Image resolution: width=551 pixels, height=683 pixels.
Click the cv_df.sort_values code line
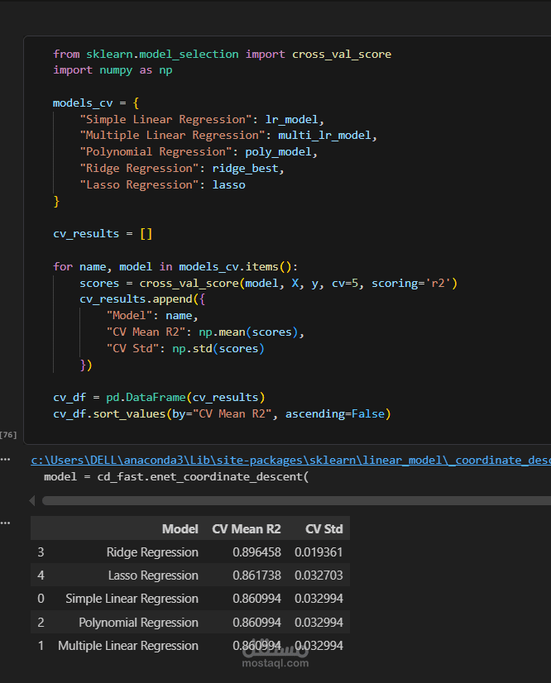pos(221,413)
